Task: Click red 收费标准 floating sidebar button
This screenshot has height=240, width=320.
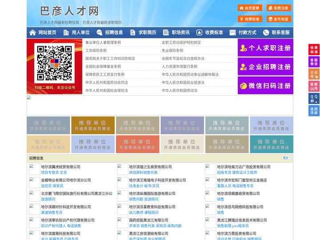Action: pos(314,50)
